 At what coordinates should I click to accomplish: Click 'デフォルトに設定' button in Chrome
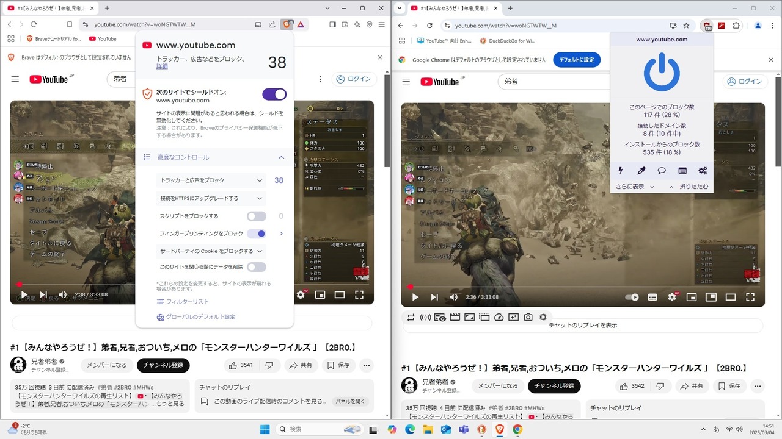tap(577, 60)
